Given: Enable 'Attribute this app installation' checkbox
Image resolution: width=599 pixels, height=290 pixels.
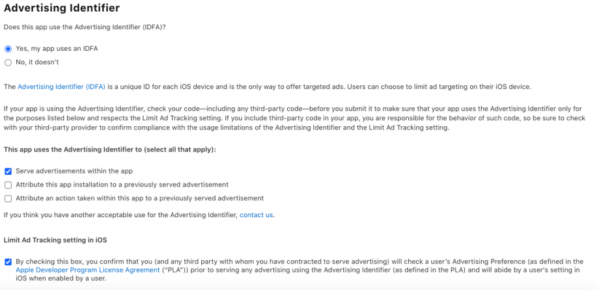Looking at the screenshot, I should 8,185.
